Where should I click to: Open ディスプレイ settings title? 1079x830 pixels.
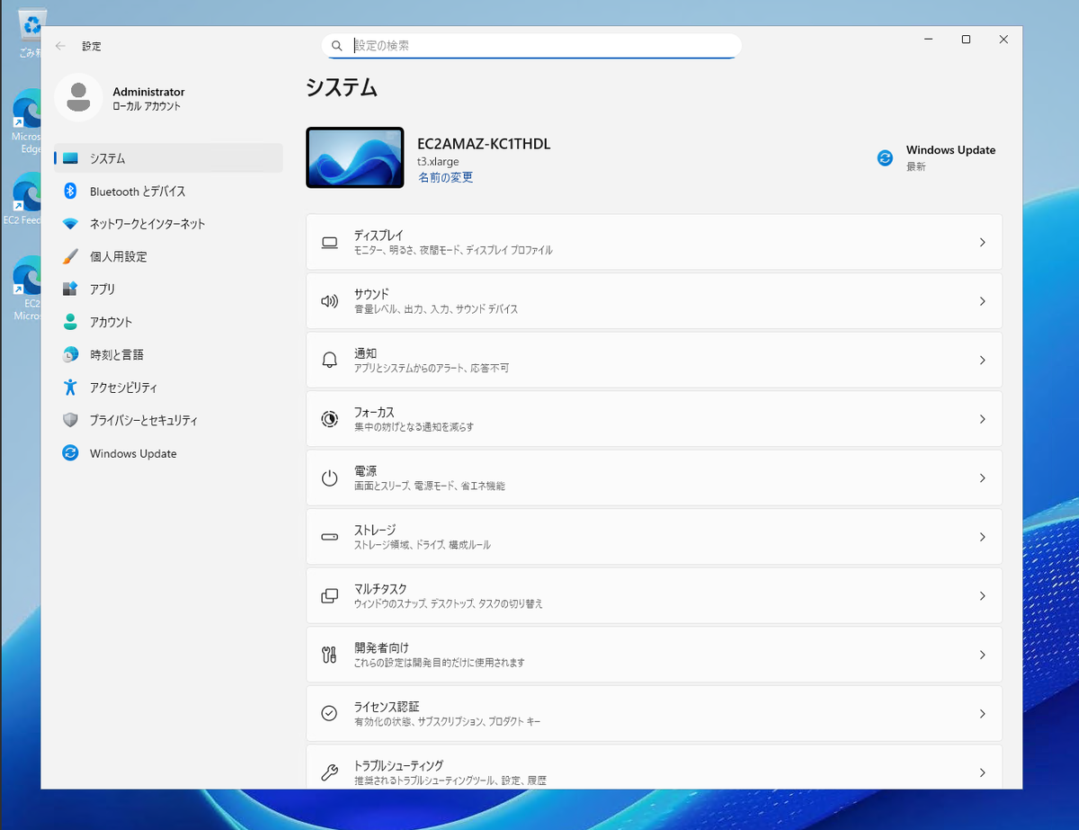[379, 235]
